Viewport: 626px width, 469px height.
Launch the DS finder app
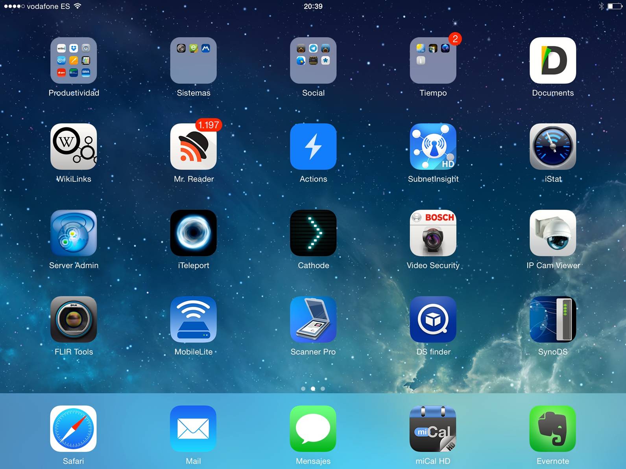coord(433,319)
